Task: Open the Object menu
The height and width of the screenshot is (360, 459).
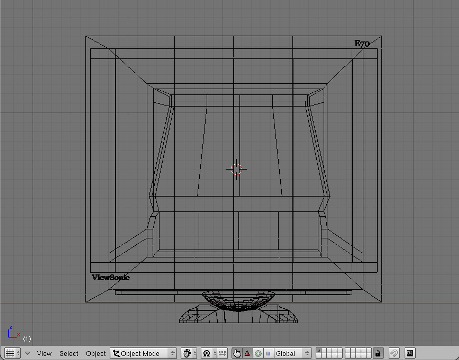Action: point(96,353)
